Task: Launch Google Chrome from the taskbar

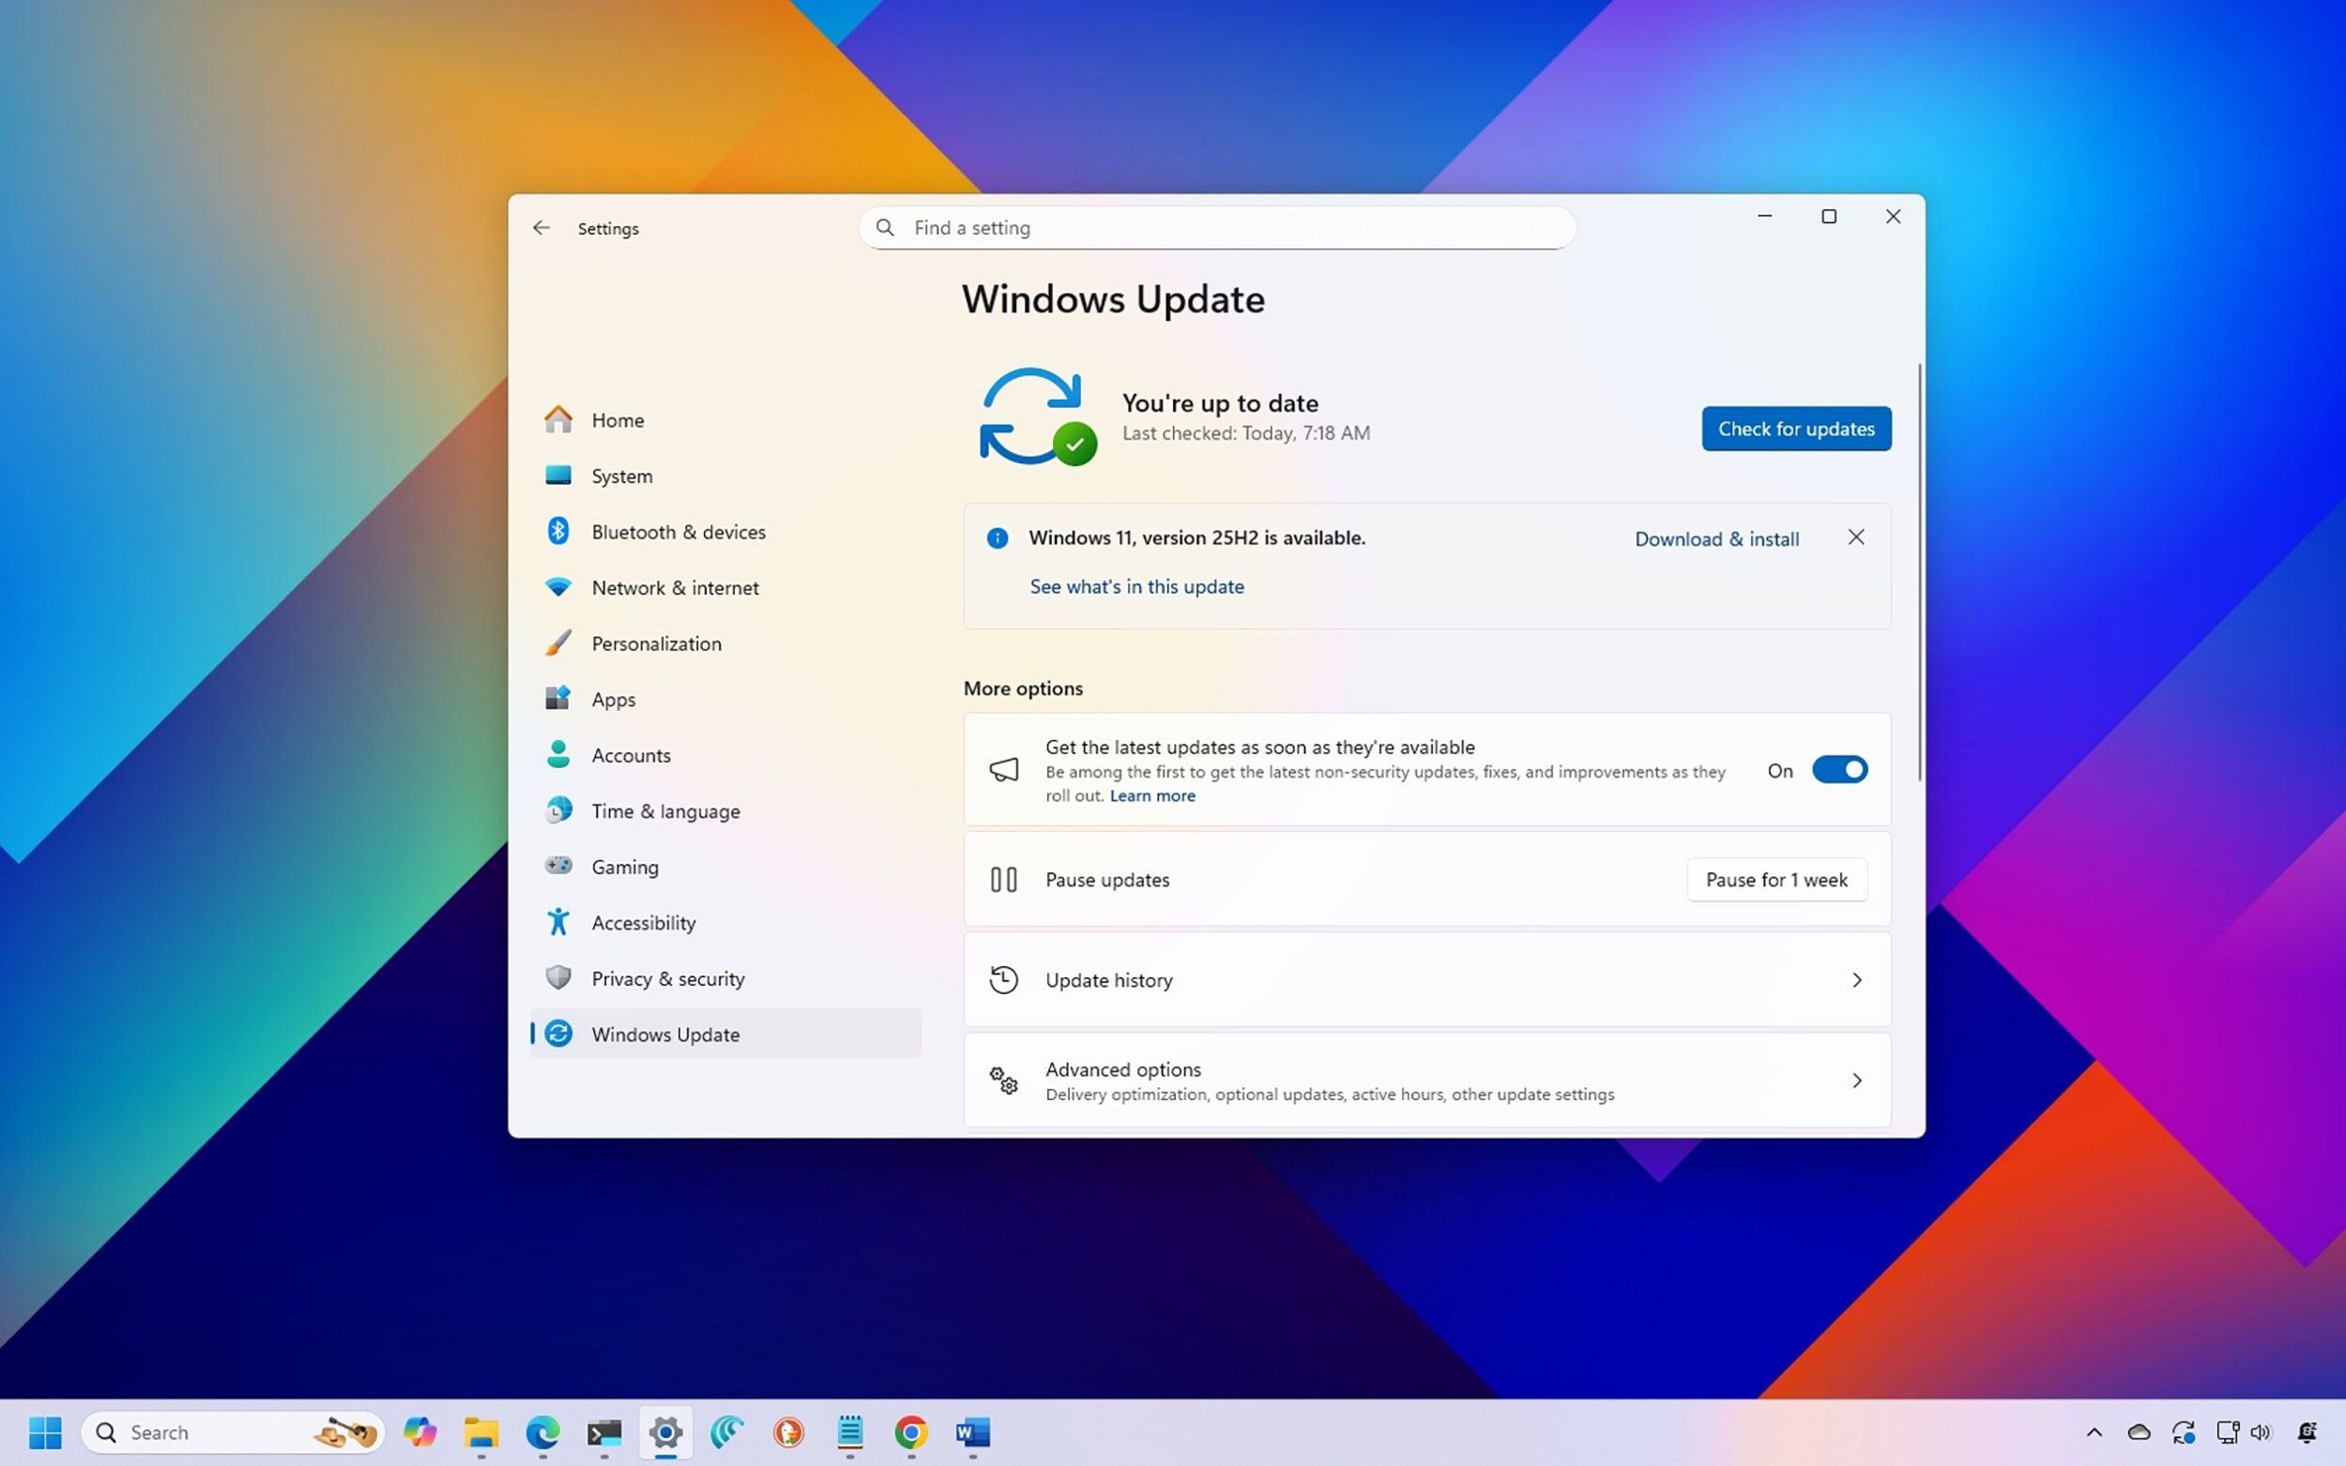Action: coord(910,1432)
